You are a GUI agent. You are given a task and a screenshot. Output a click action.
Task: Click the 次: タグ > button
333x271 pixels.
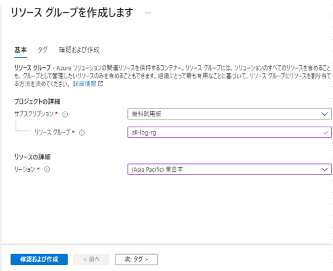click(x=136, y=259)
